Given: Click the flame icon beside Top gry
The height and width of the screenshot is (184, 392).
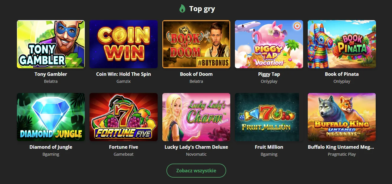Looking at the screenshot, I should pyautogui.click(x=182, y=9).
